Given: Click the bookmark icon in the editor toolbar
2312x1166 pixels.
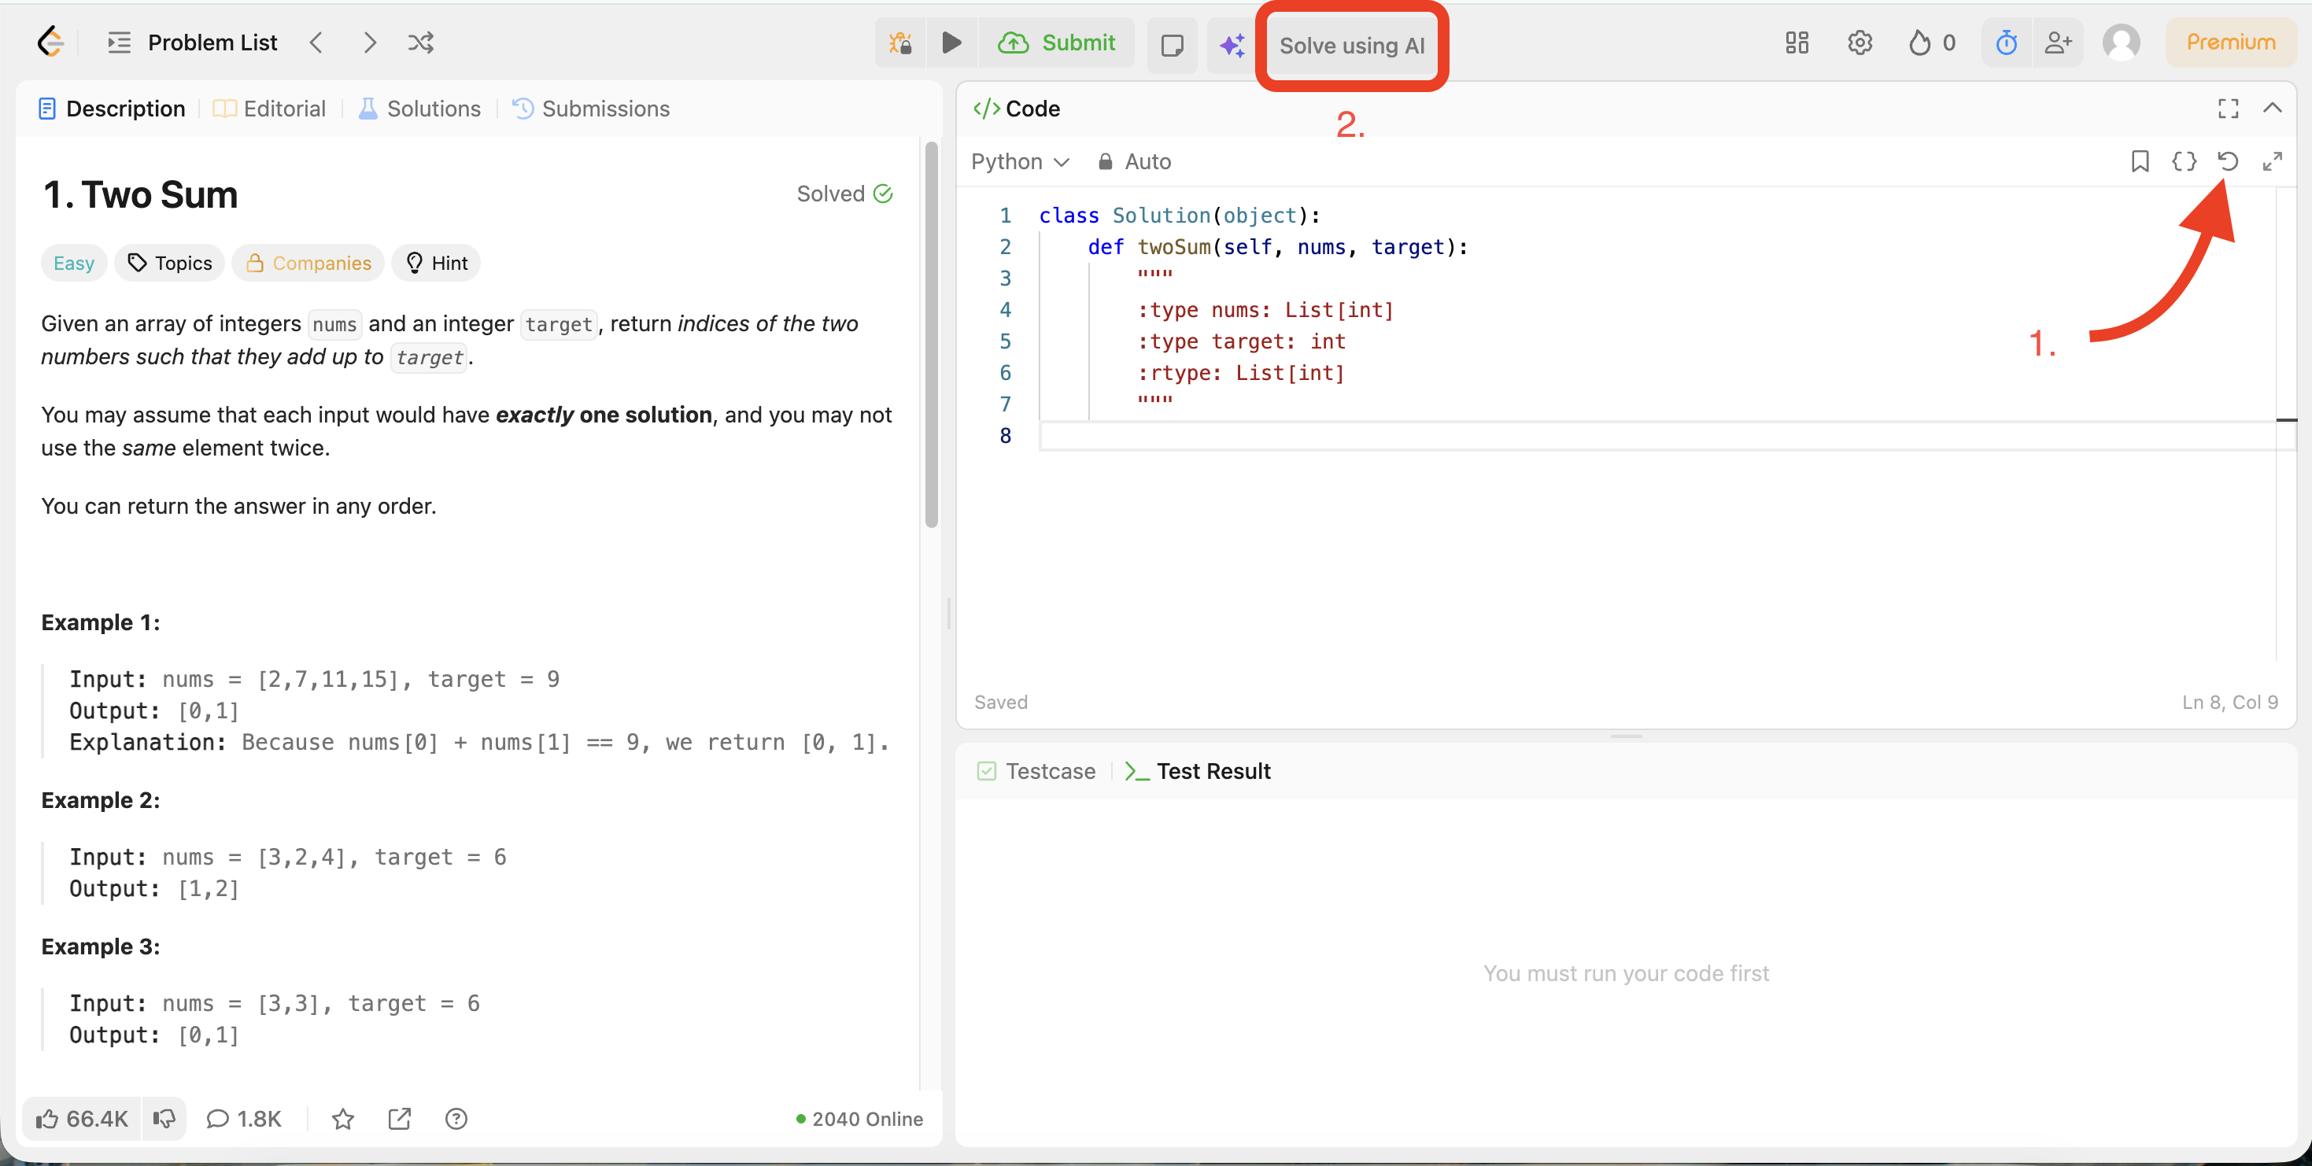Looking at the screenshot, I should [x=2140, y=161].
